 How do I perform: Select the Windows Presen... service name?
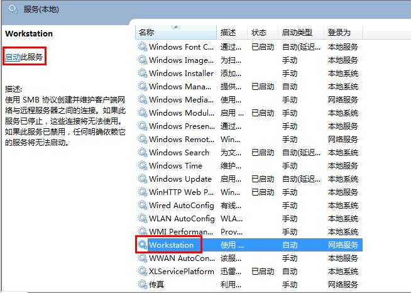pyautogui.click(x=182, y=126)
